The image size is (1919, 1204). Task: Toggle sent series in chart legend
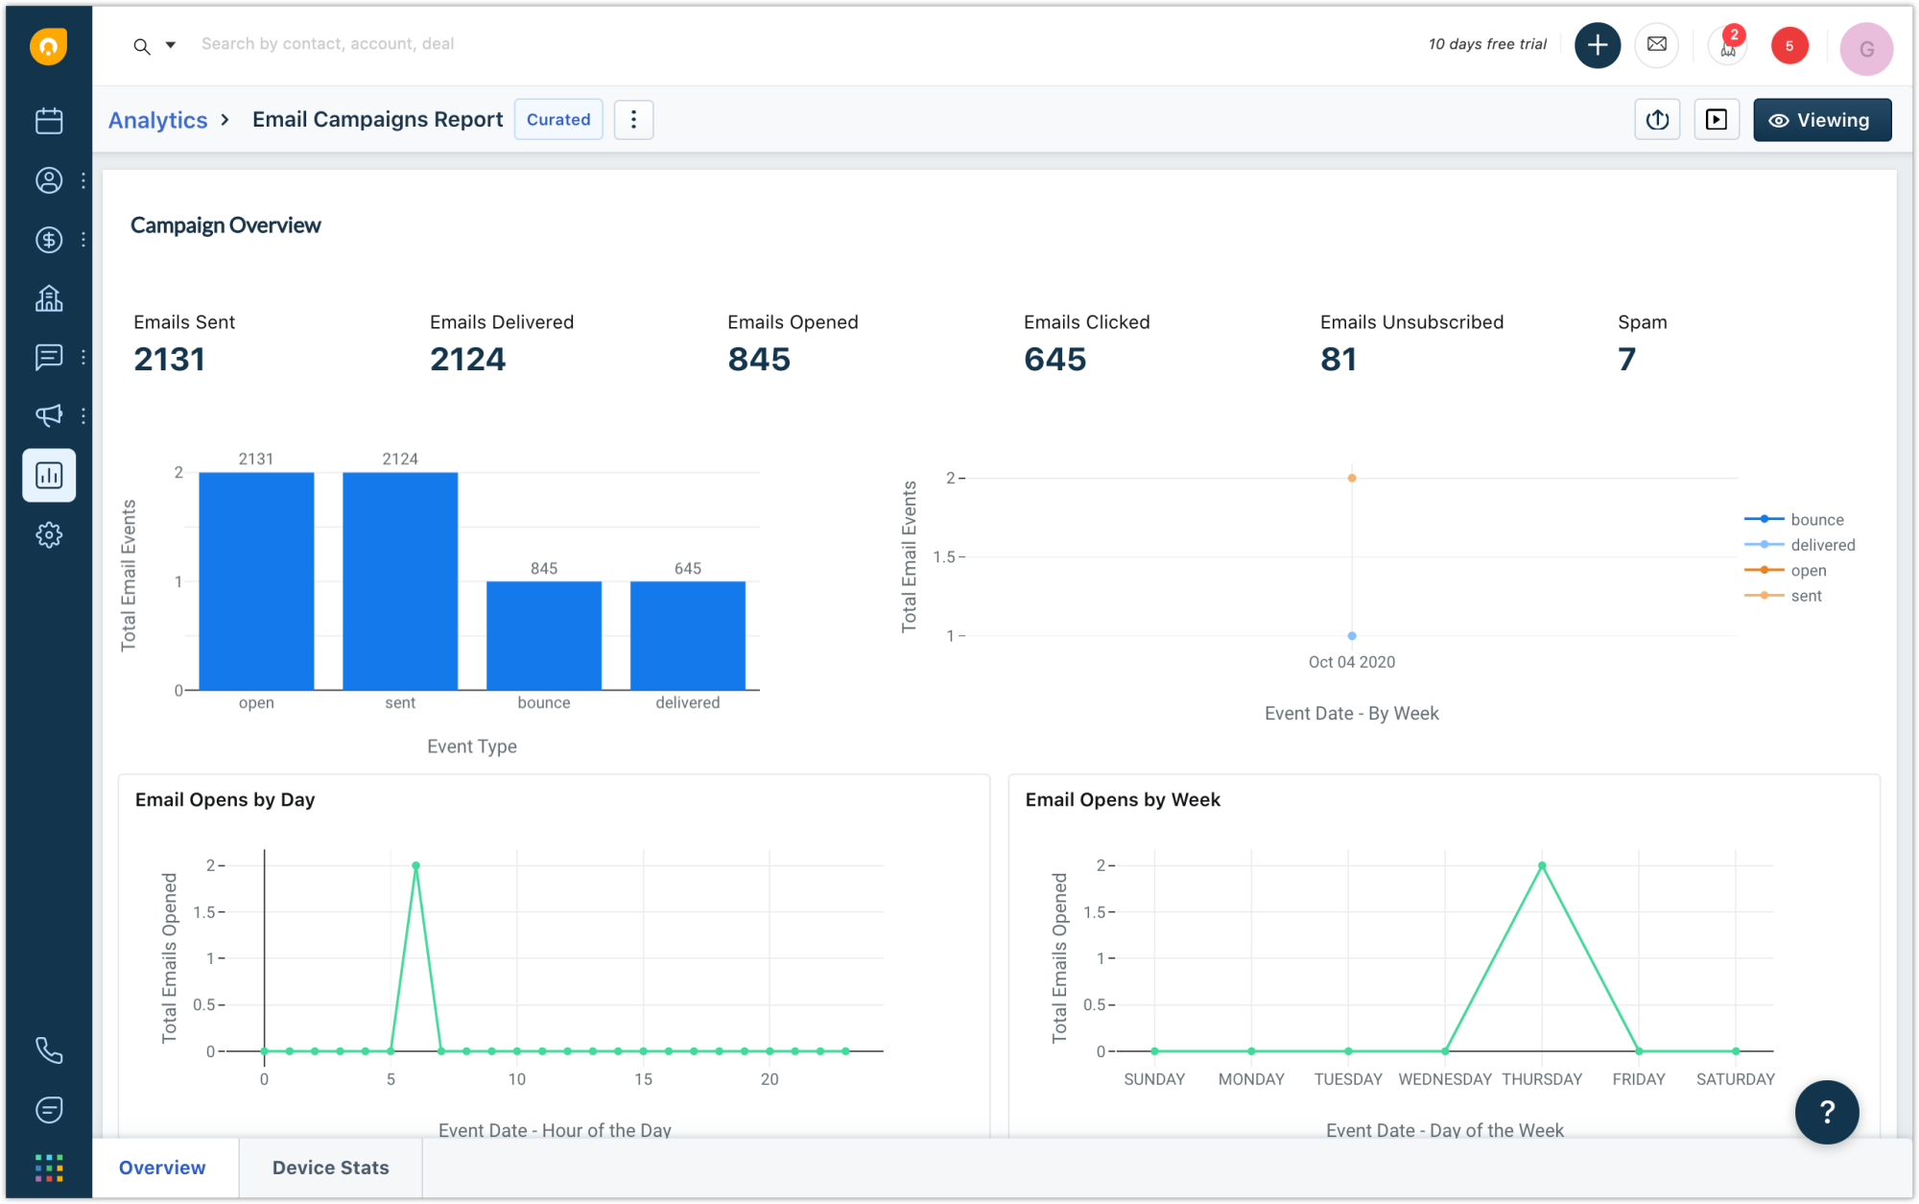point(1806,596)
